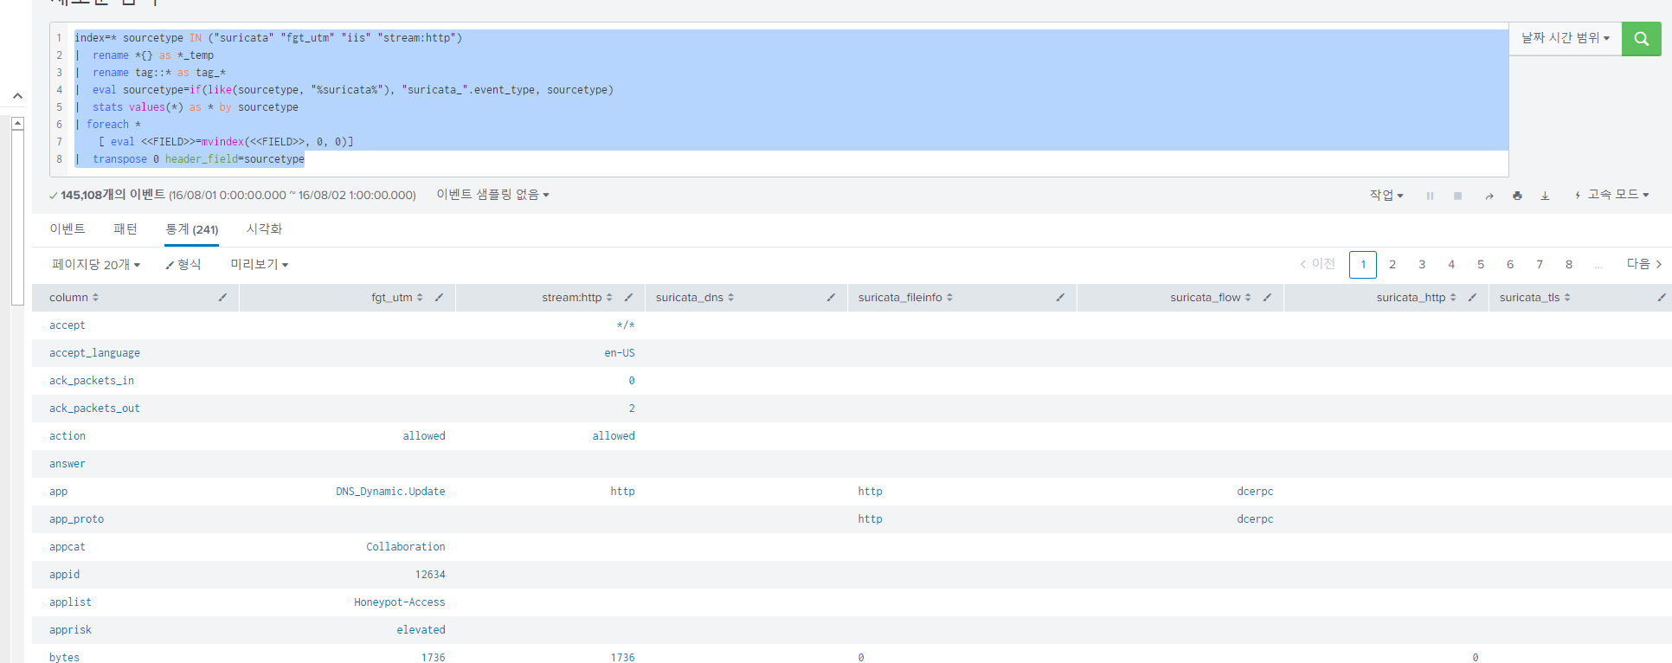This screenshot has height=663, width=1672.
Task: Sort by suricata_tls column
Action: (1535, 297)
